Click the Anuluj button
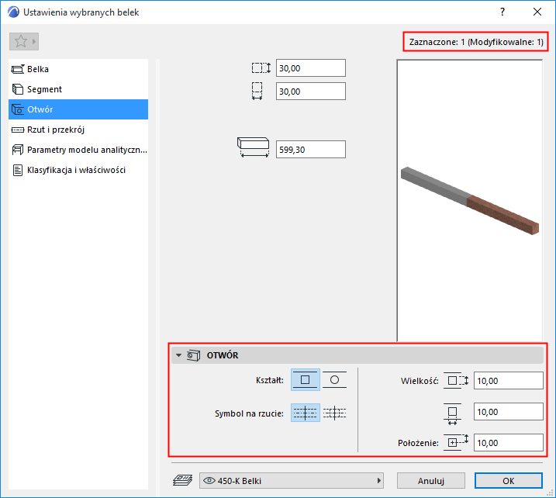Screen dimensions: 556x498 [431, 481]
